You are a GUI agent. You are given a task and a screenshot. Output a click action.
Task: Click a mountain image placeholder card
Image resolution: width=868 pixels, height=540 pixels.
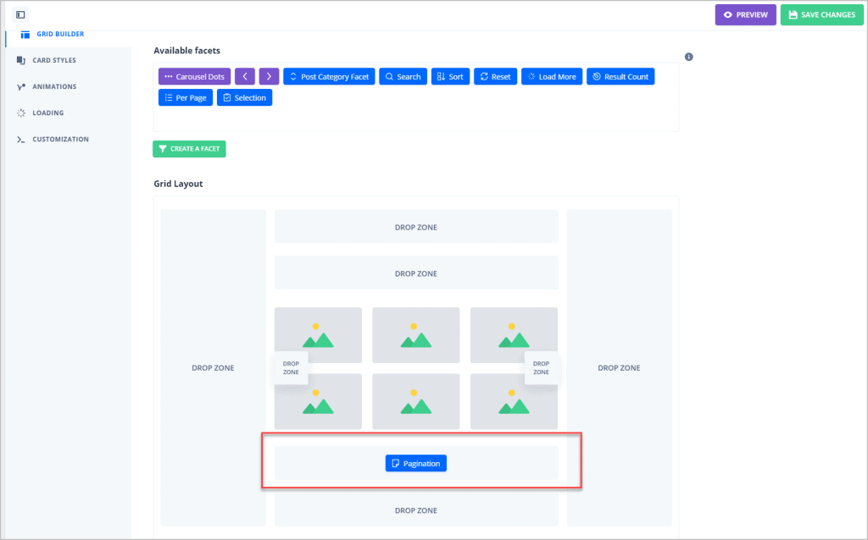click(x=415, y=335)
